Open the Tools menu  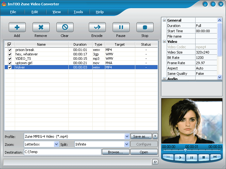78,12
